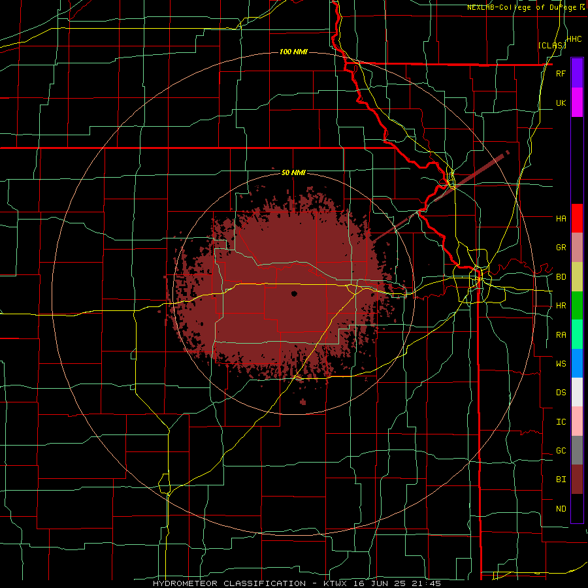Click the NEXLAB-College of DuPage credit

pyautogui.click(x=526, y=7)
